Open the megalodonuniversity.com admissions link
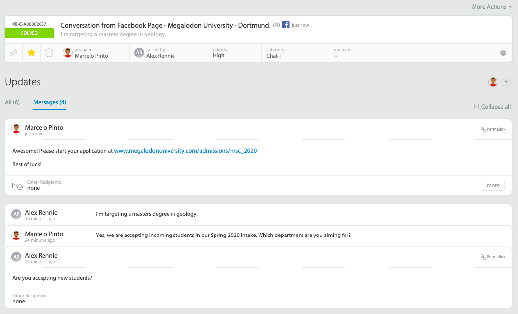Viewport: 518px width, 314px height. pos(185,151)
